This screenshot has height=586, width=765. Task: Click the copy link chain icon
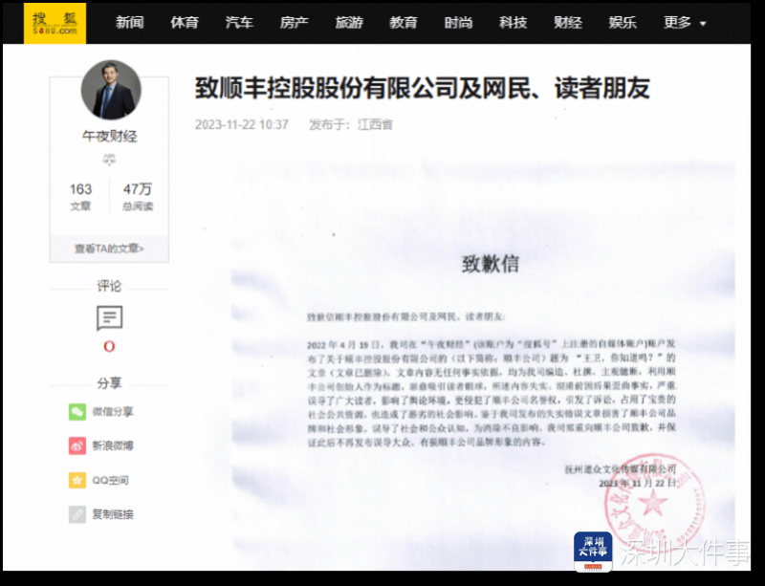coord(77,514)
